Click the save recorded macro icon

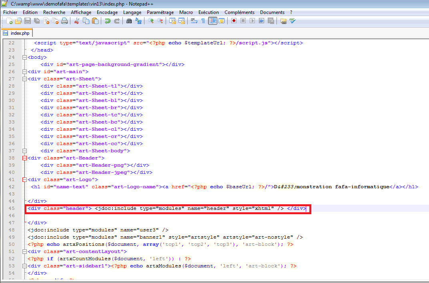(x=271, y=21)
